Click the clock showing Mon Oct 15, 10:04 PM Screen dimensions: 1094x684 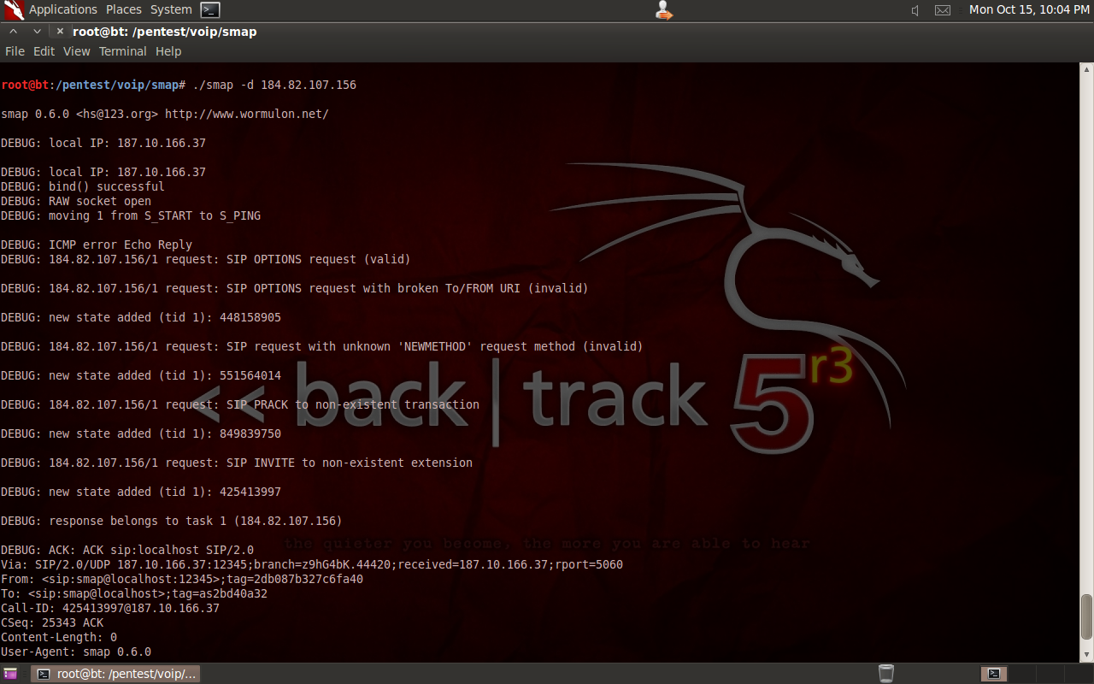[1029, 9]
